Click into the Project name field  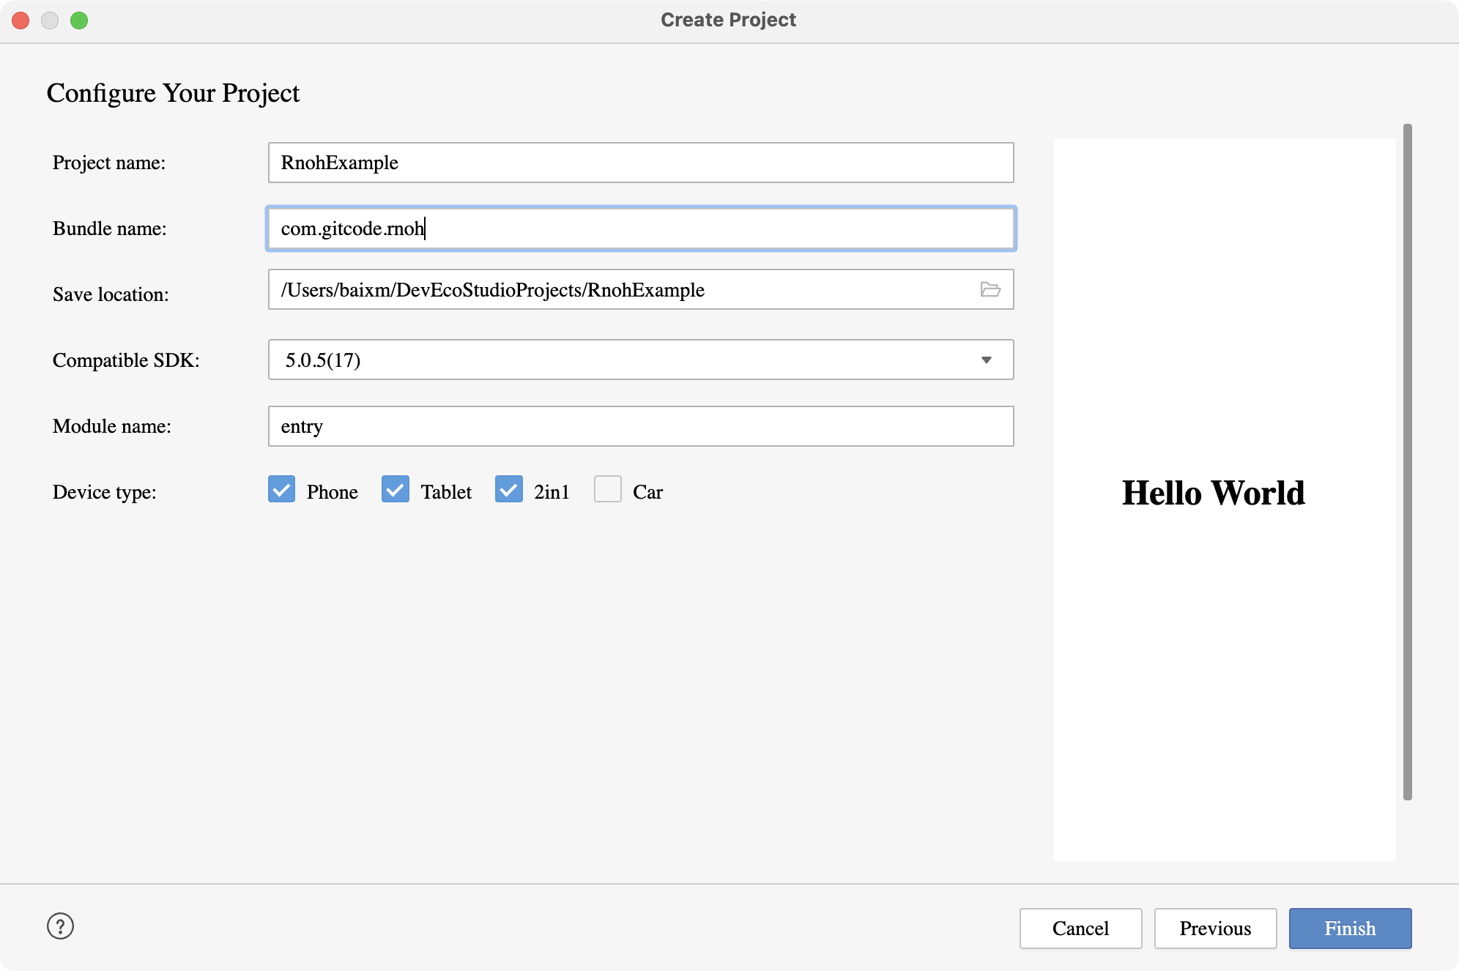click(x=641, y=163)
